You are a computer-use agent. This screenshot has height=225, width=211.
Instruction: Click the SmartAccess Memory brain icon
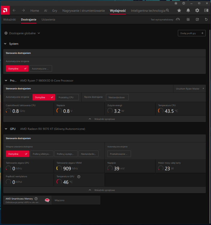coord(47,200)
